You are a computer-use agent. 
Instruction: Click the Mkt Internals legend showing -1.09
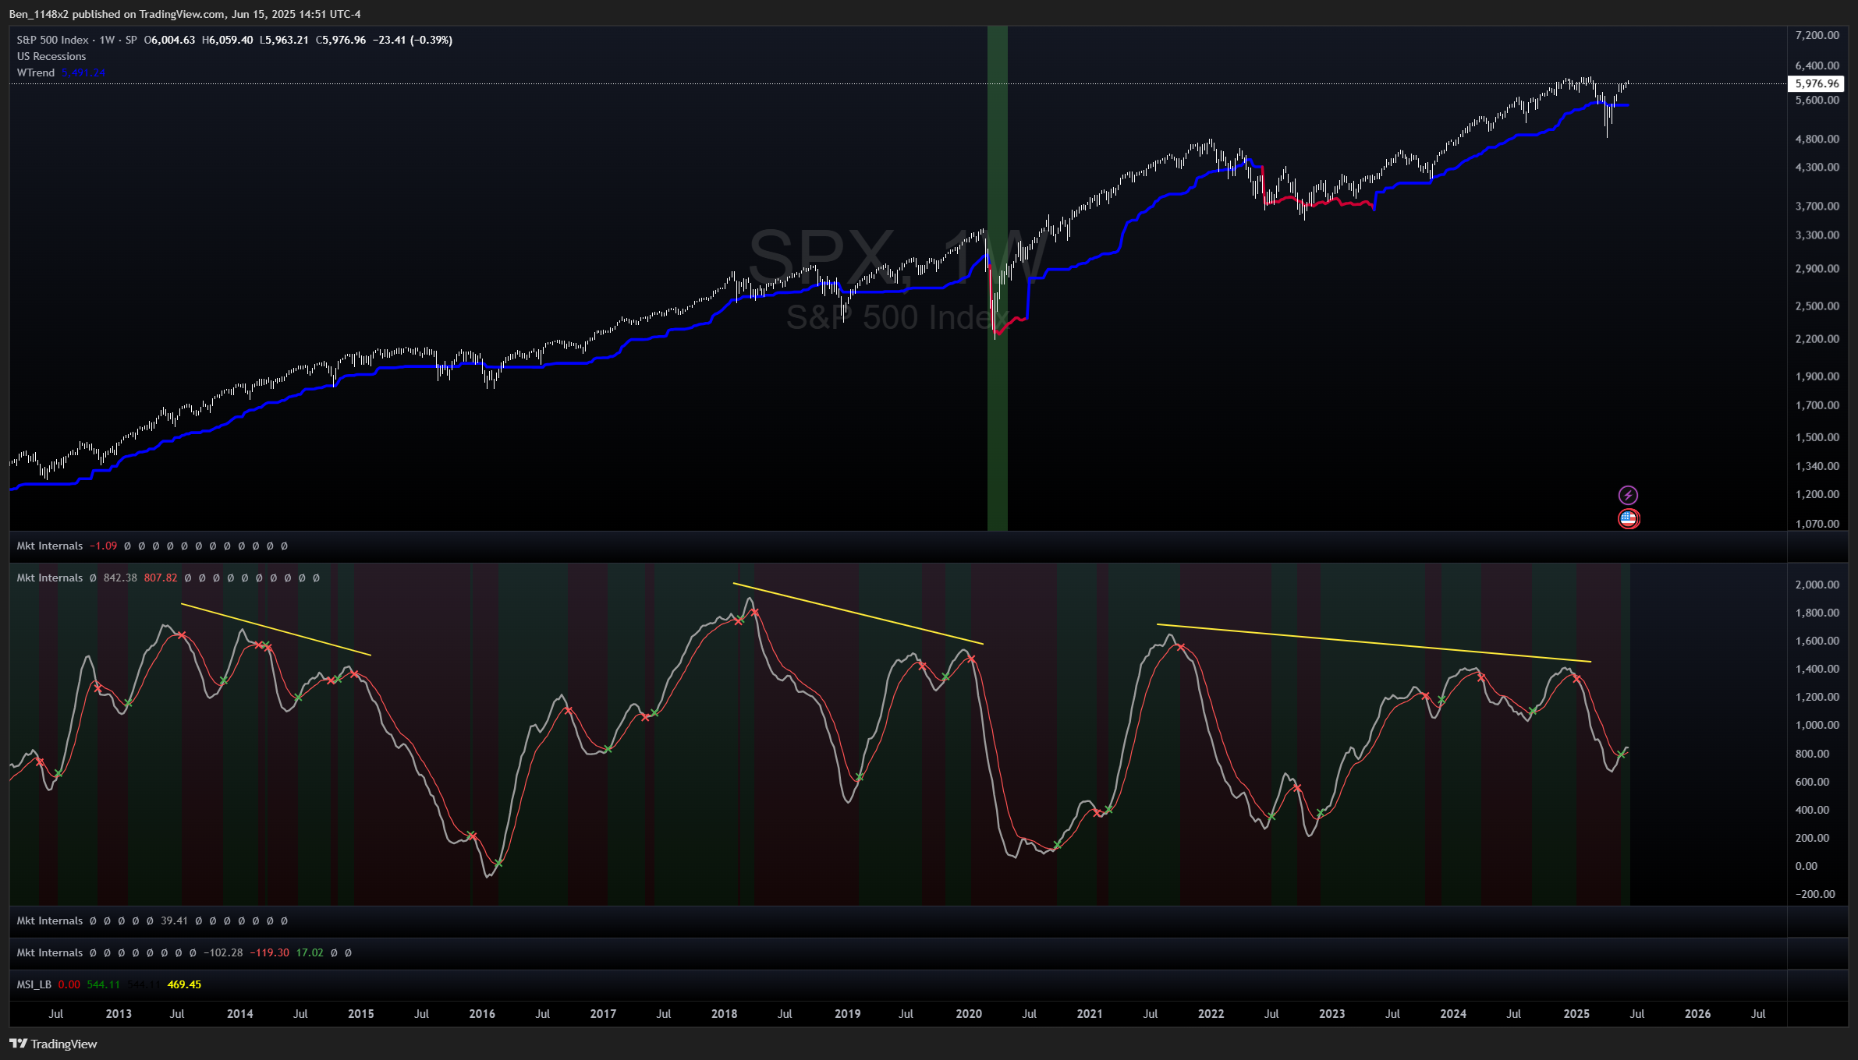(50, 546)
